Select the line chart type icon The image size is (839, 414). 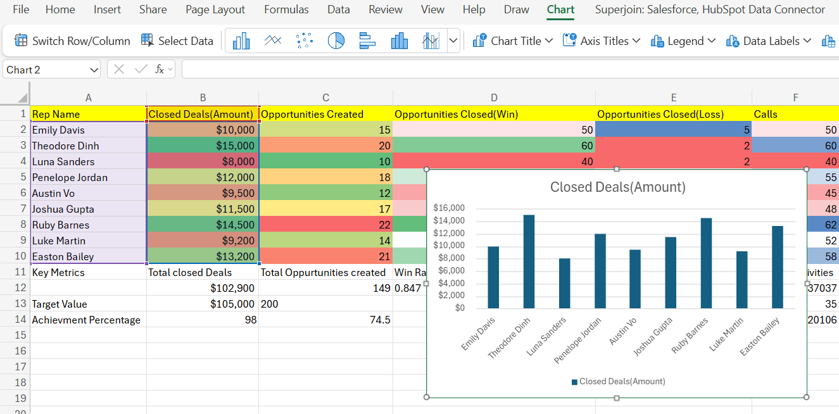click(x=273, y=41)
